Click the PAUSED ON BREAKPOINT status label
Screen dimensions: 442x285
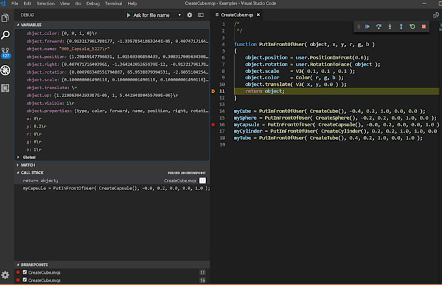(187, 173)
